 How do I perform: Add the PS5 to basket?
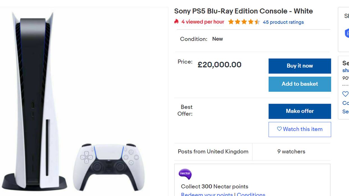click(x=300, y=84)
